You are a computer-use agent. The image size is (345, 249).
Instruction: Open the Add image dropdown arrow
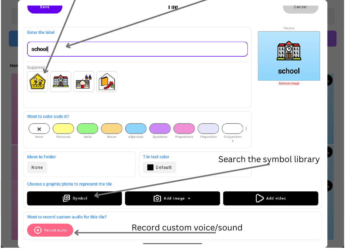coord(189,198)
